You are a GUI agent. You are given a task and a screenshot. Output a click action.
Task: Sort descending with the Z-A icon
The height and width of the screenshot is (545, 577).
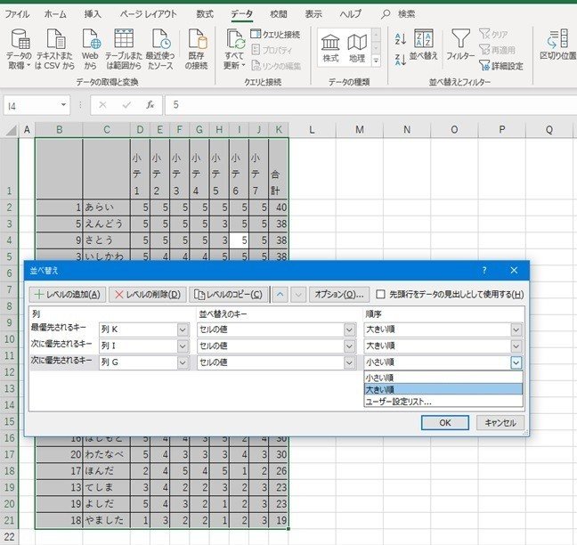(401, 60)
